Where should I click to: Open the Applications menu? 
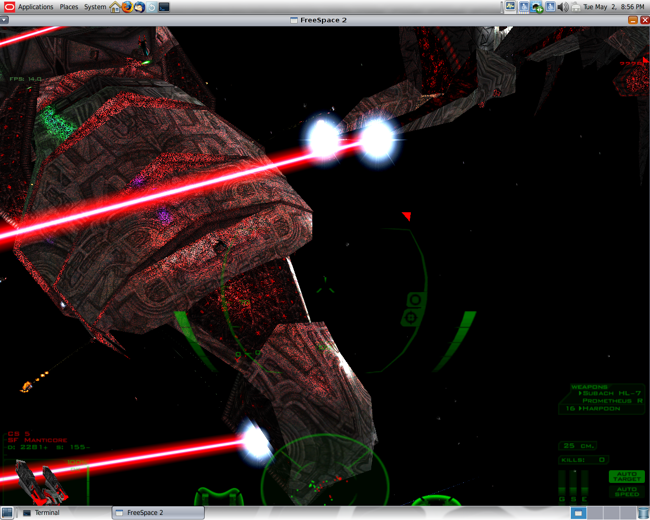tap(36, 7)
